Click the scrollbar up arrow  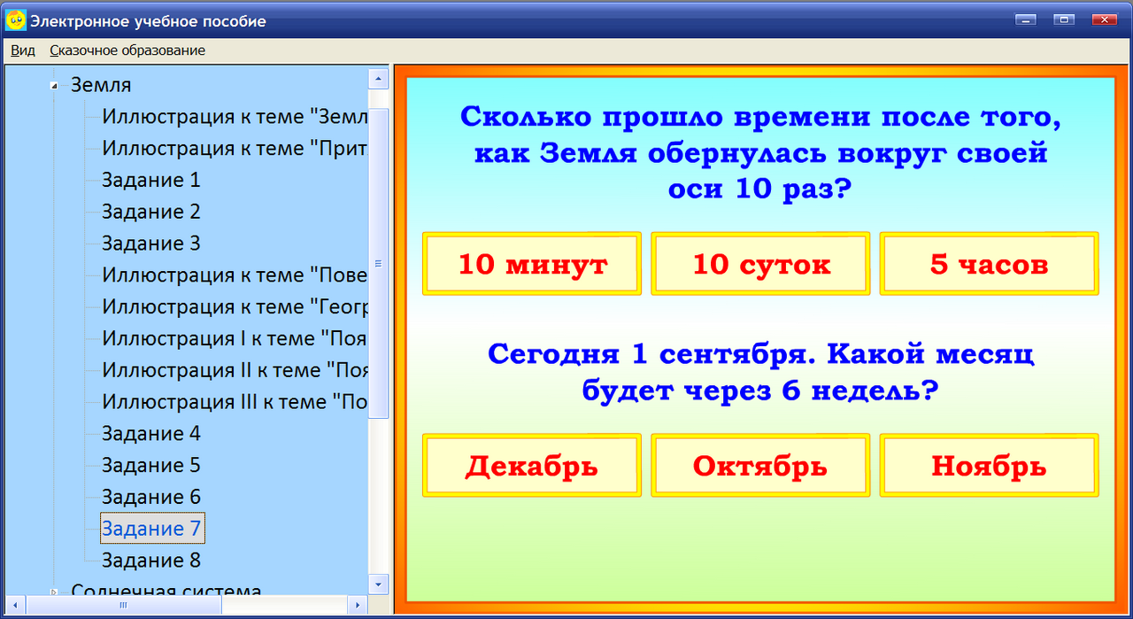tap(380, 77)
